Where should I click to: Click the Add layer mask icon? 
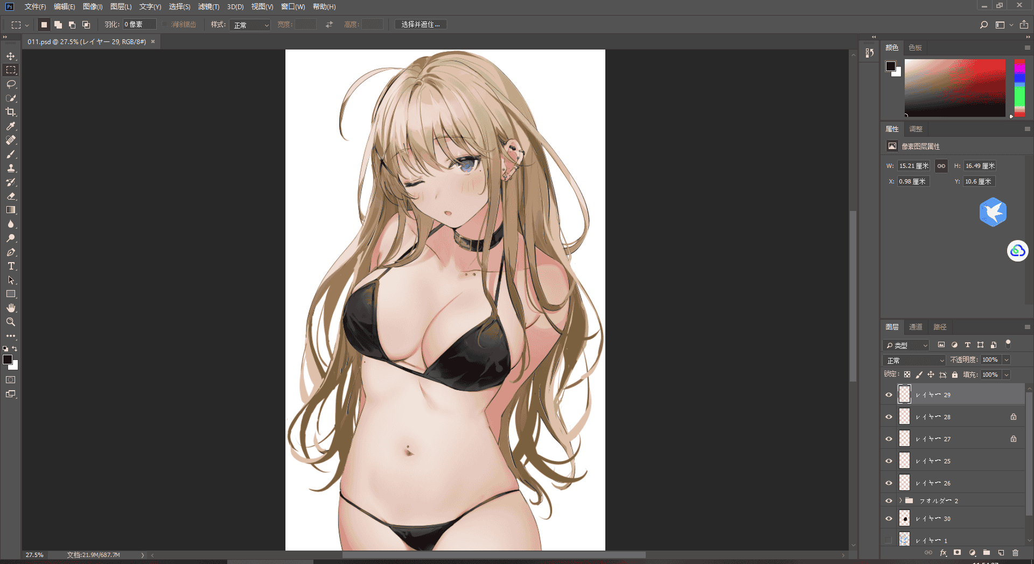(x=957, y=553)
